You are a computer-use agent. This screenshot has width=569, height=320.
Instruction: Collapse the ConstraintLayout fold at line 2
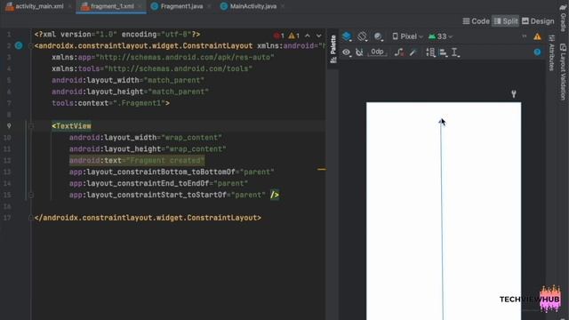click(31, 45)
